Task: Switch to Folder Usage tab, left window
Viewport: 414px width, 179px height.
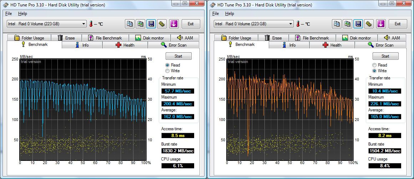Action: click(x=29, y=38)
